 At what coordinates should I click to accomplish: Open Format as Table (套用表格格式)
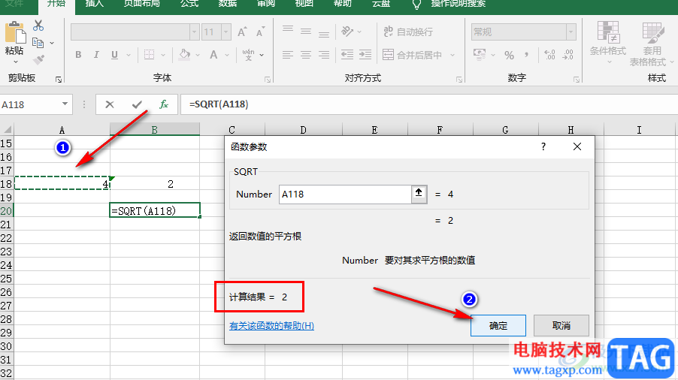point(651,44)
